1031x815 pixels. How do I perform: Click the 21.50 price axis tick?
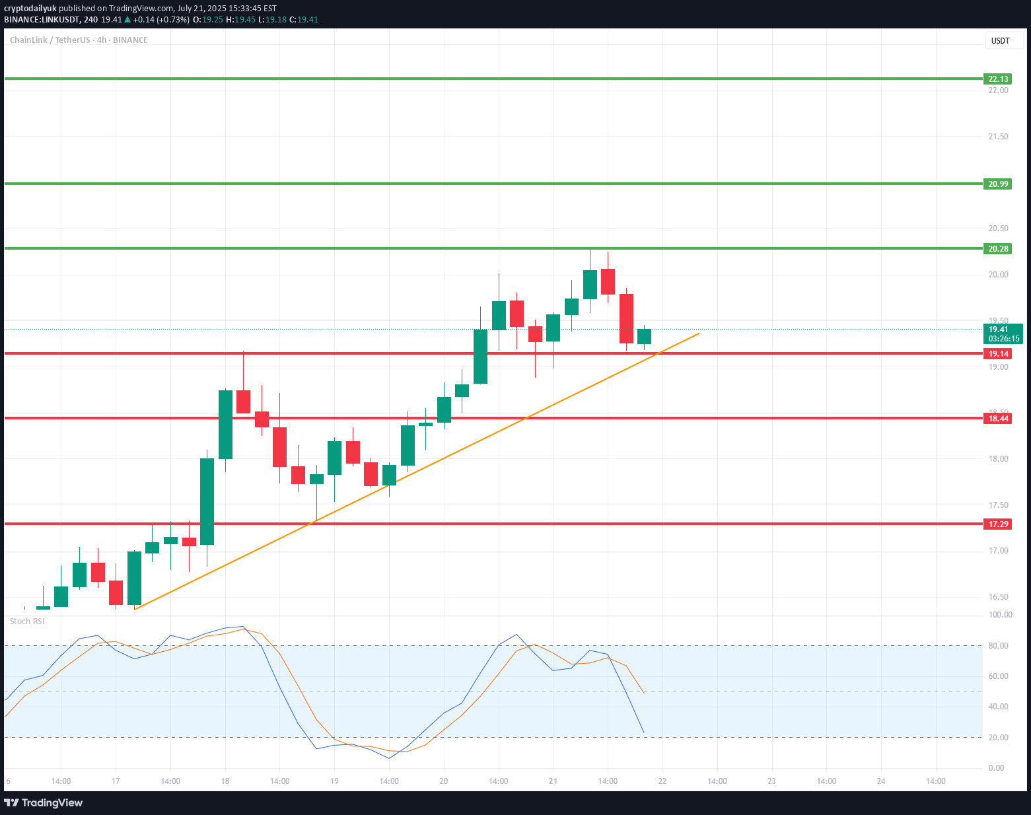(998, 137)
